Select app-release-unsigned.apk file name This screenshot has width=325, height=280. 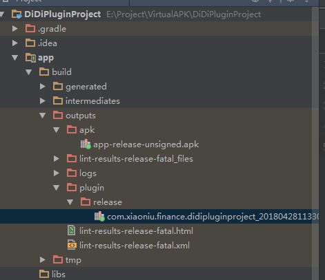point(146,144)
